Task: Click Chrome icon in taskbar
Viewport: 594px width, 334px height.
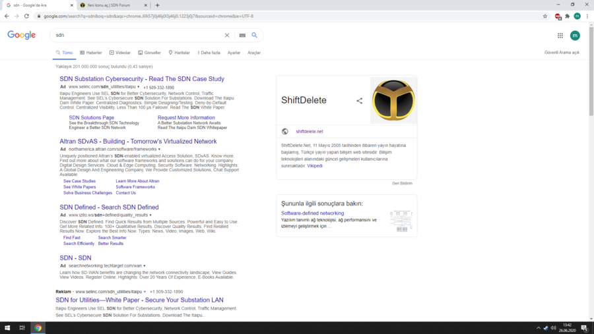Action: point(38,328)
